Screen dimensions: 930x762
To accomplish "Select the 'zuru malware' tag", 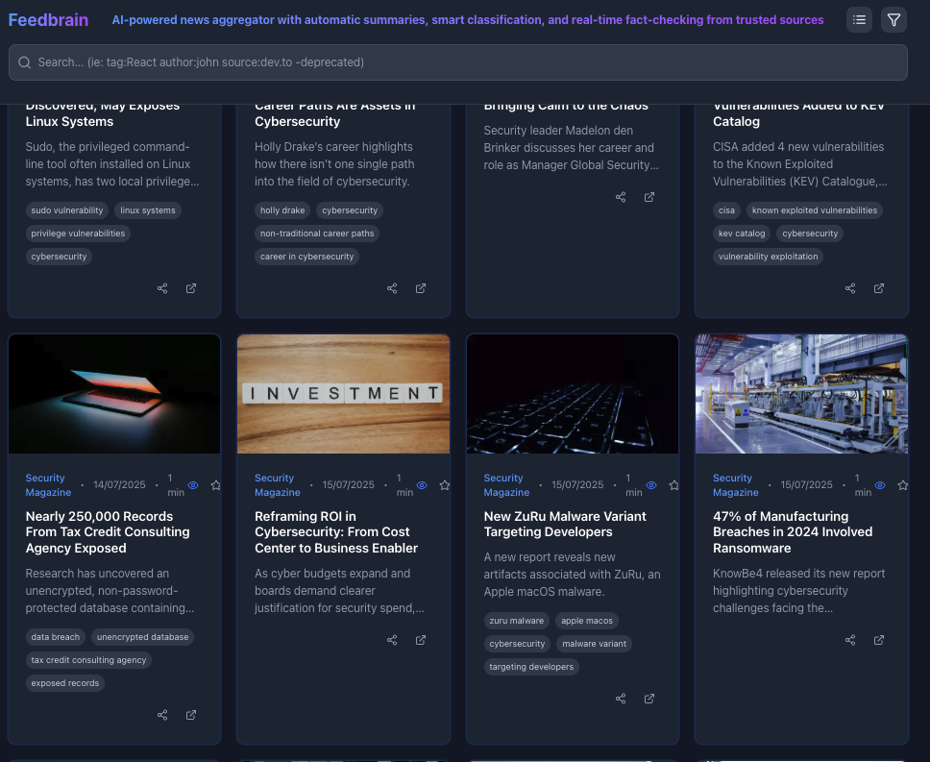I will click(x=517, y=621).
